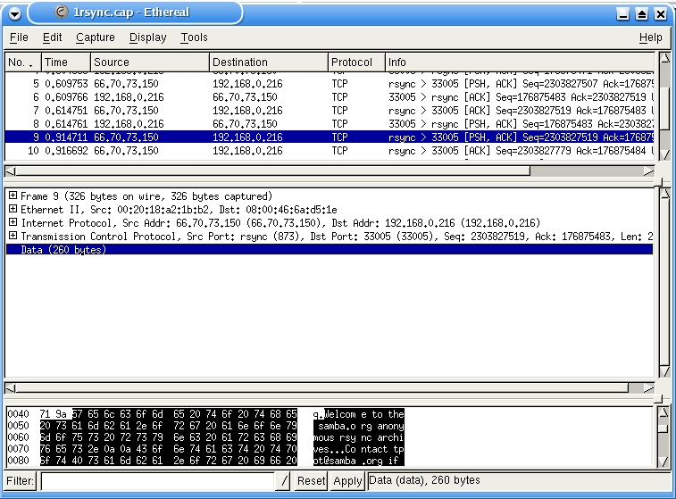The height and width of the screenshot is (499, 676).
Task: Expand the Ethernet II tree node
Action: [x=13, y=210]
